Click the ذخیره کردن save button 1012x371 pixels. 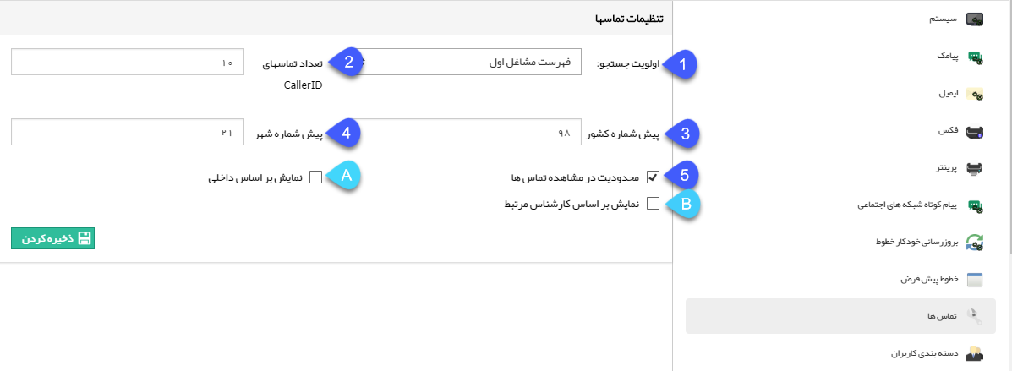point(53,238)
